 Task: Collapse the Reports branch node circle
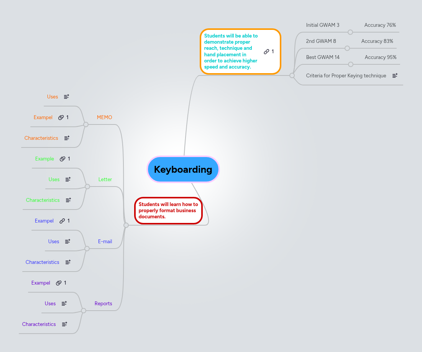tap(84, 311)
